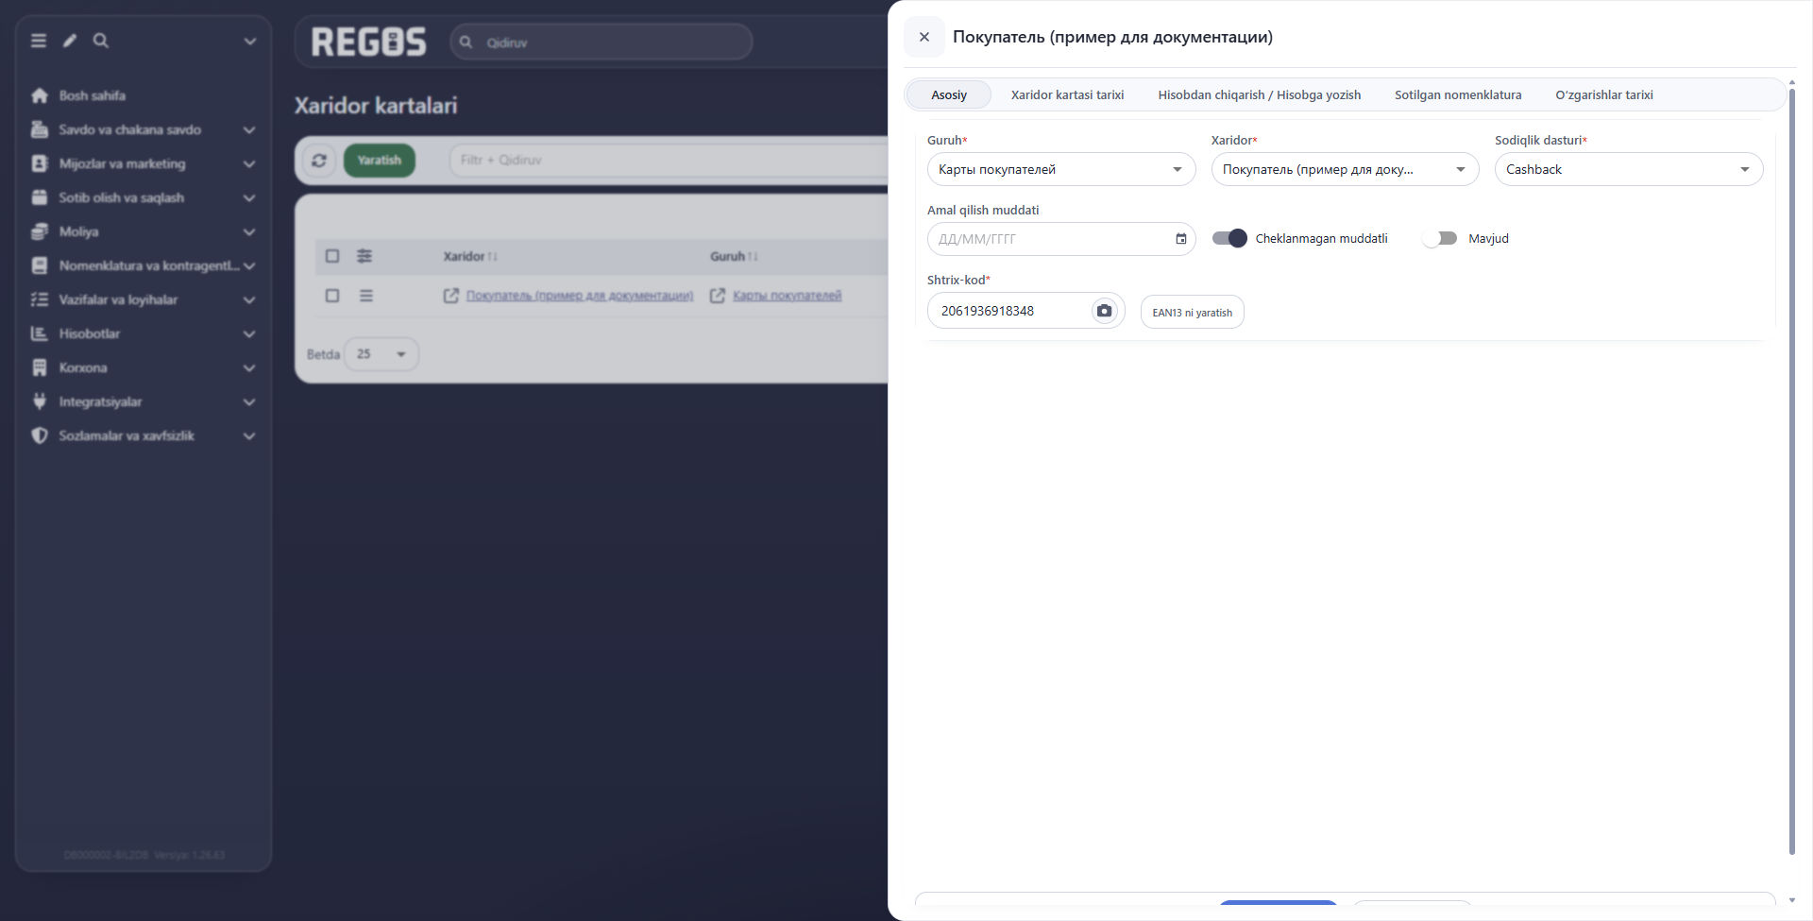Screen dimensions: 1813x921
Task: Click the pencil edit icon in sidebar header
Action: click(70, 41)
